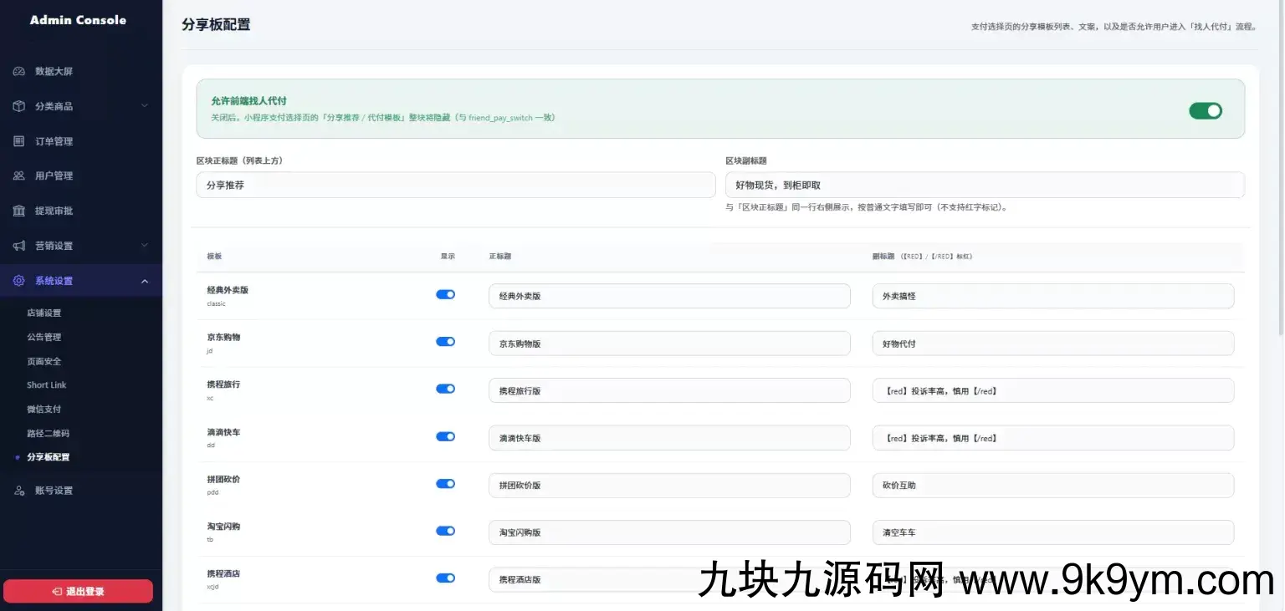
Task: Toggle display switch for 滴滴快车
Action: [445, 436]
